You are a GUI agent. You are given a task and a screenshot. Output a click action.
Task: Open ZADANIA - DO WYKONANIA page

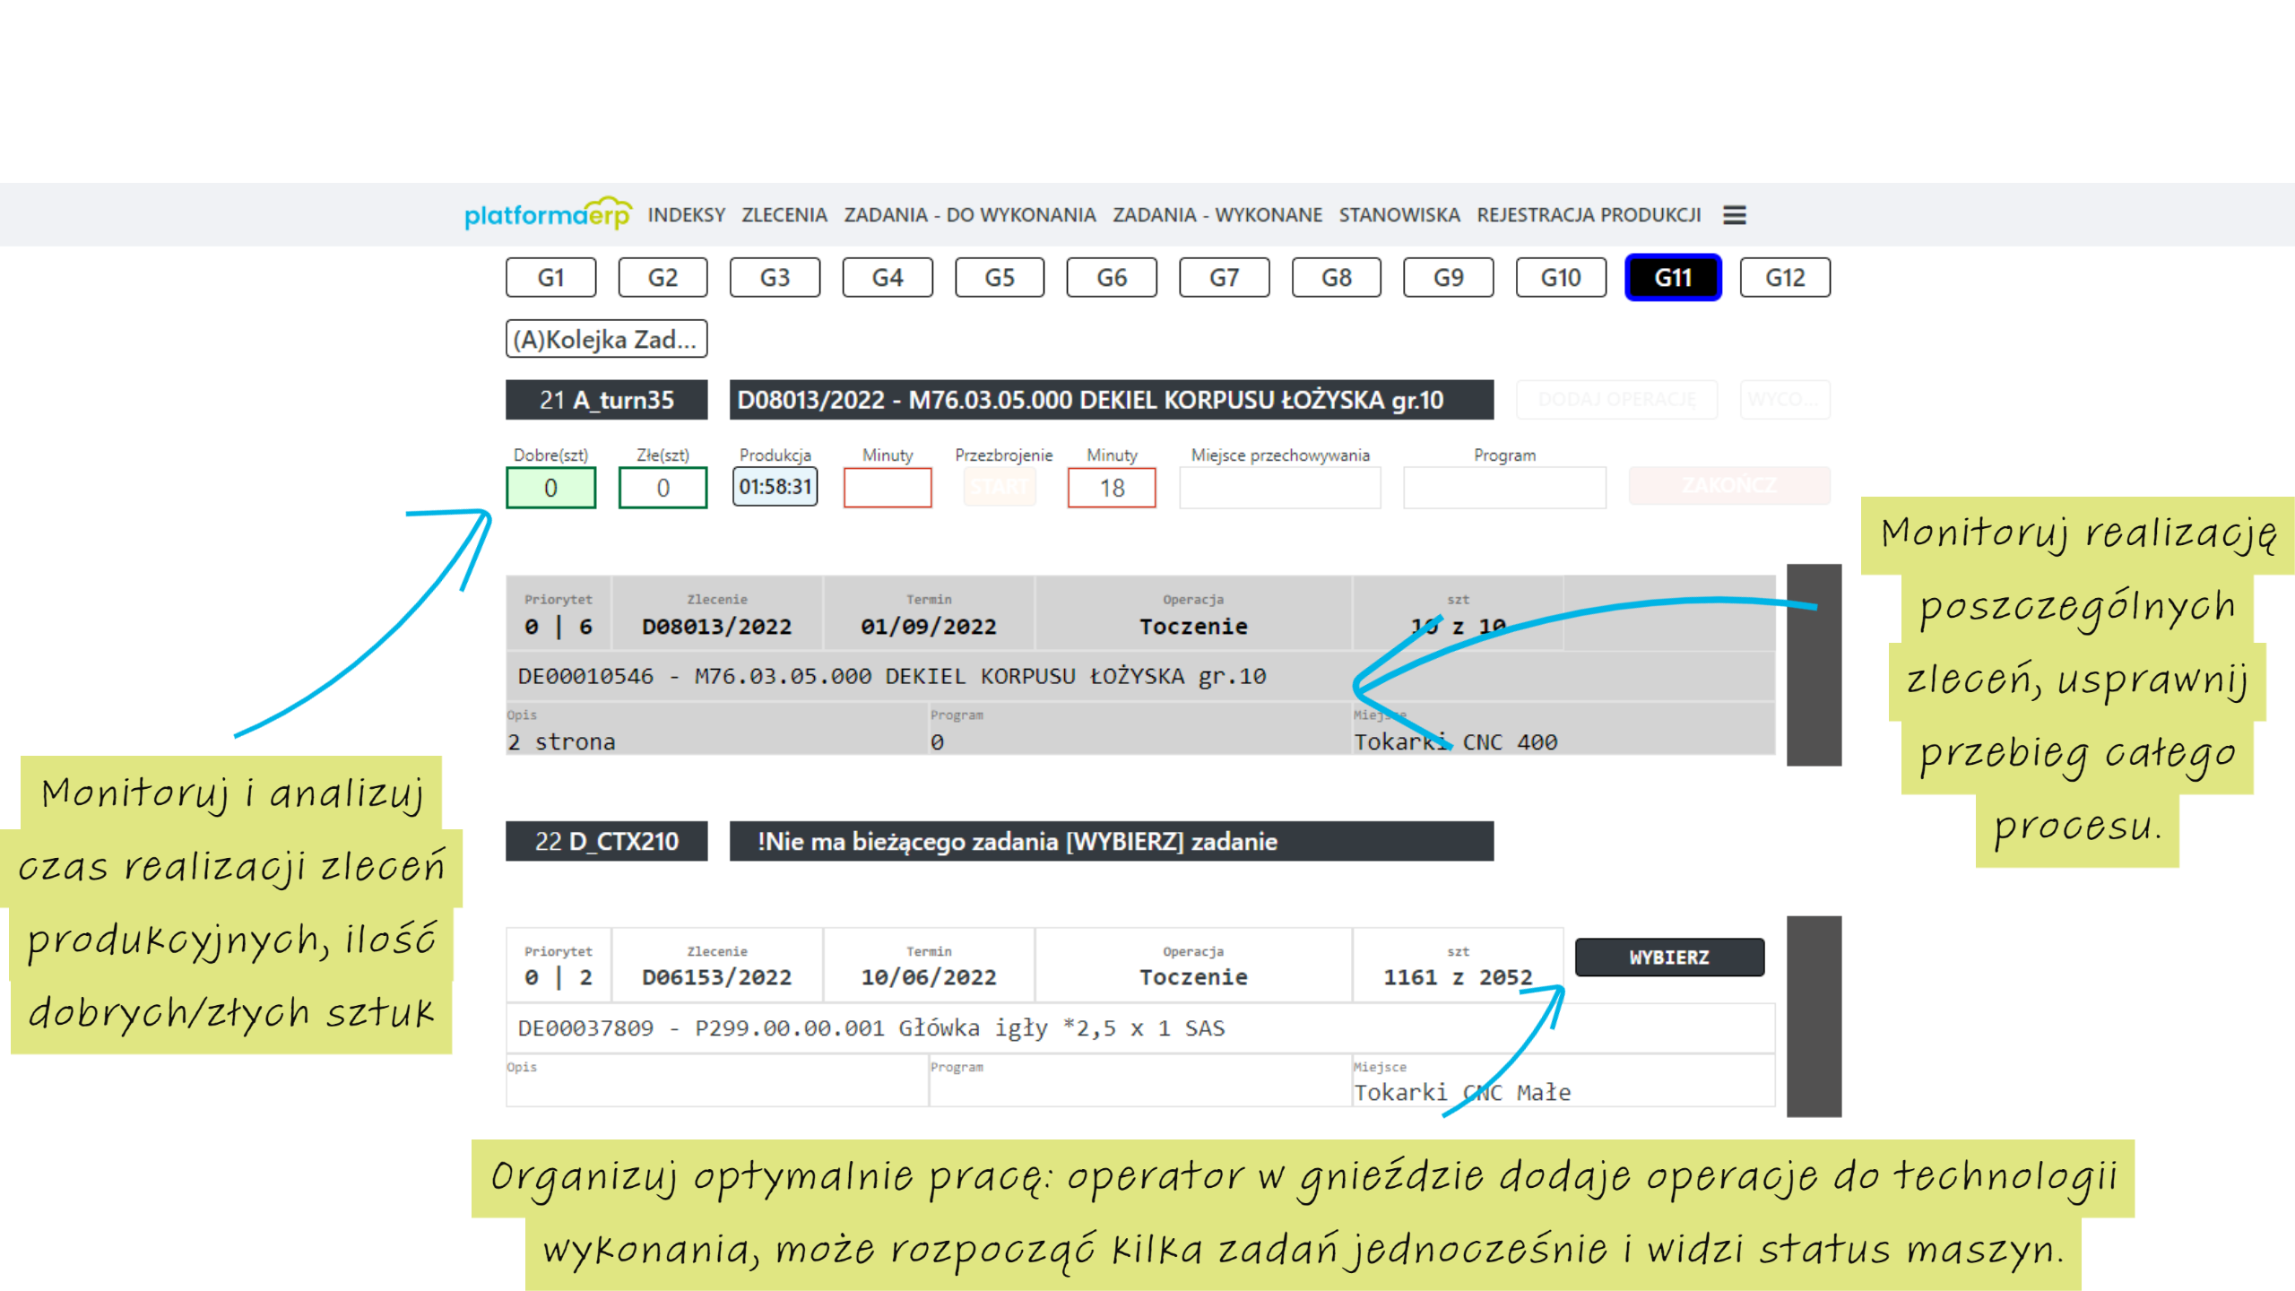[969, 215]
